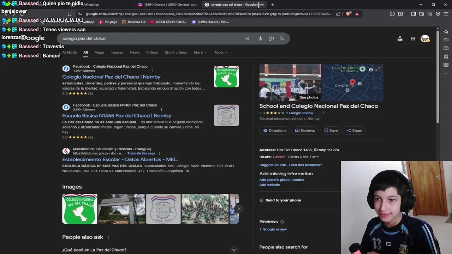Show next images with carousel arrow
Screen dimensions: 452x254
(x=239, y=209)
